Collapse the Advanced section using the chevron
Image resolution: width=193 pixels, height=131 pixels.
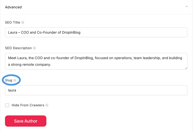[187, 7]
